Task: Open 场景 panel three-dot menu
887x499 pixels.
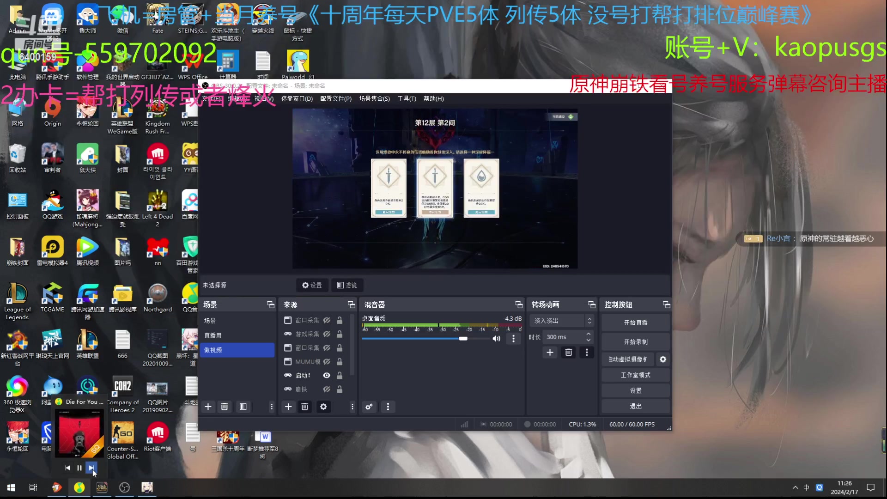Action: (272, 407)
